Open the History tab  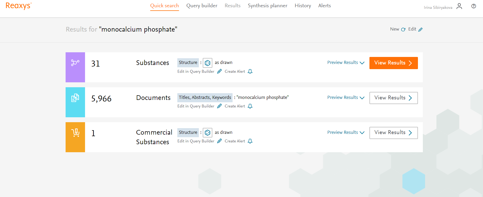tap(303, 6)
